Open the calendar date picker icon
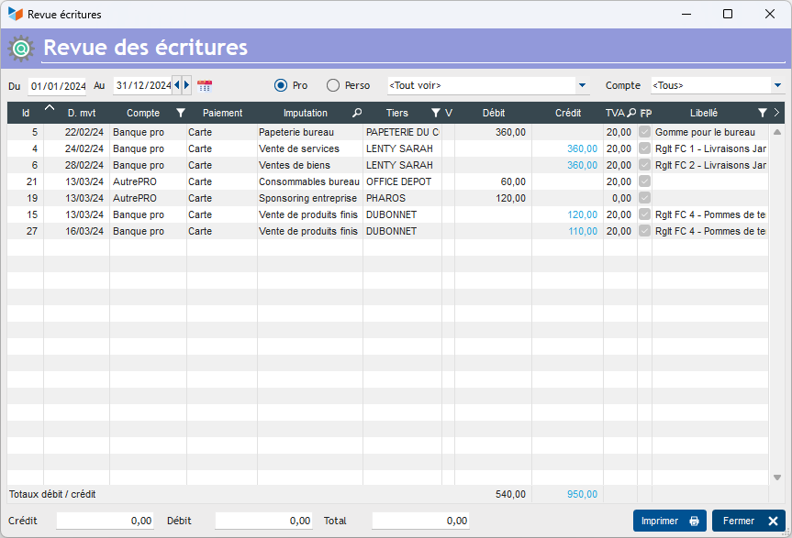The image size is (792, 538). point(205,86)
